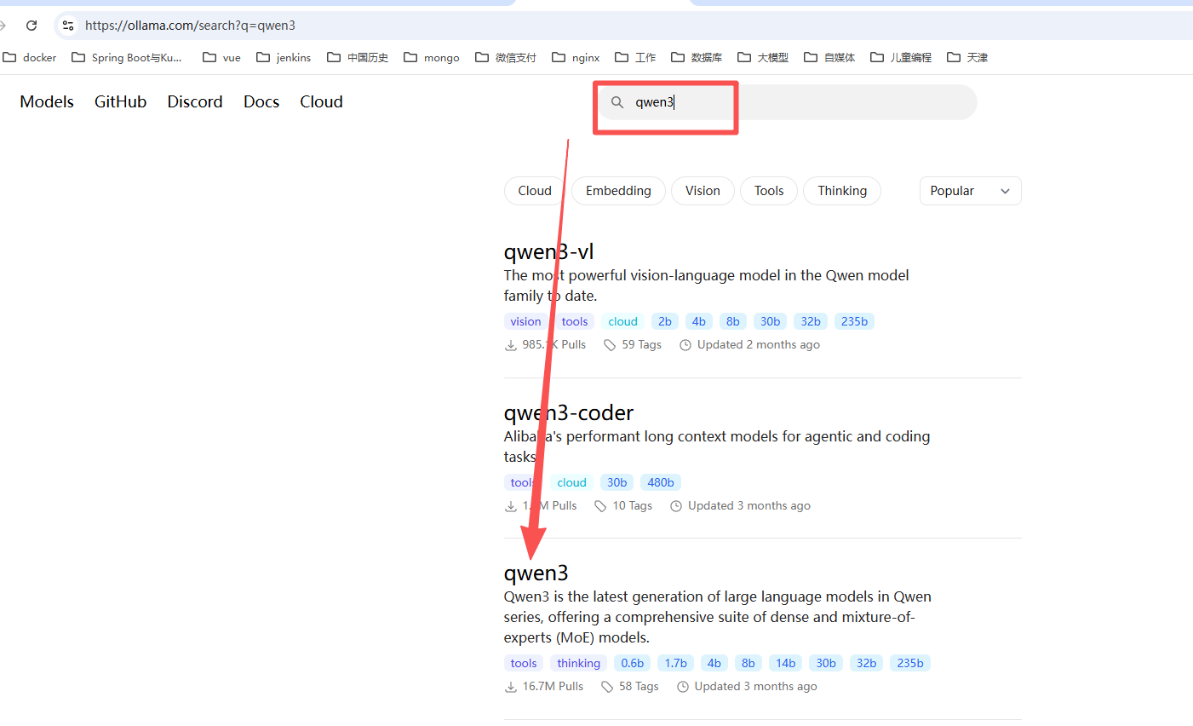The height and width of the screenshot is (726, 1193).
Task: Click the clock icon beside Updated 2 months ago
Action: pos(685,345)
